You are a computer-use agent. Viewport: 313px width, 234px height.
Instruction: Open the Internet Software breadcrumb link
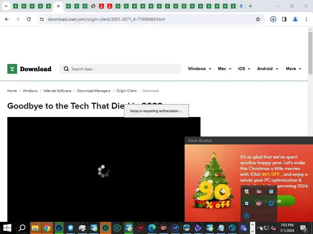coord(57,91)
